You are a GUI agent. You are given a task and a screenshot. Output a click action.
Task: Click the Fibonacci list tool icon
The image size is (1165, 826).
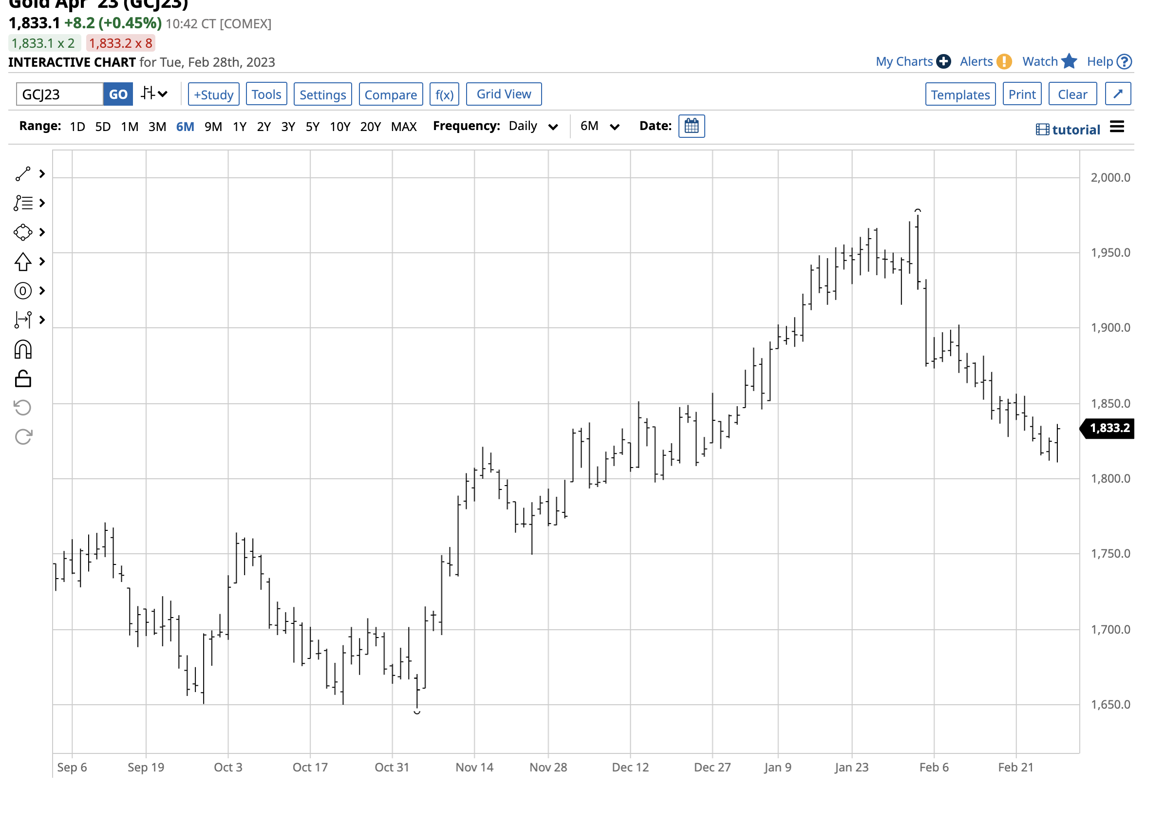point(23,203)
